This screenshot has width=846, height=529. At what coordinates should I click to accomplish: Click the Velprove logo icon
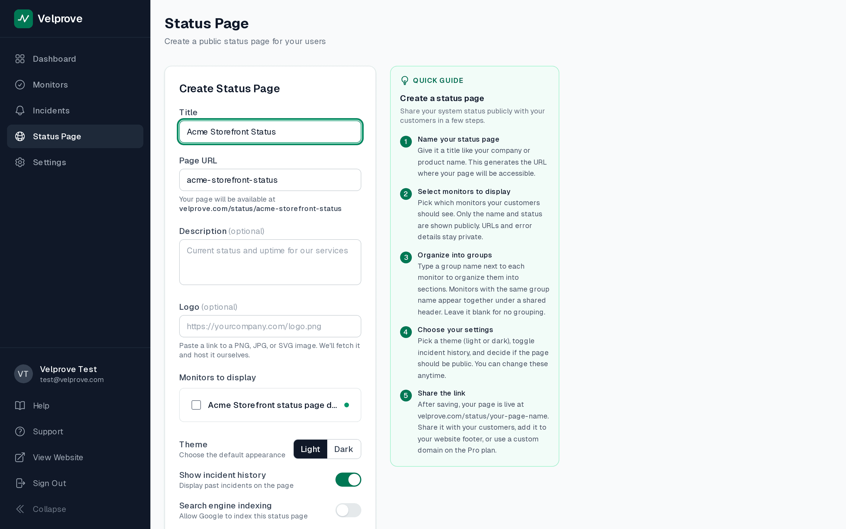(23, 19)
